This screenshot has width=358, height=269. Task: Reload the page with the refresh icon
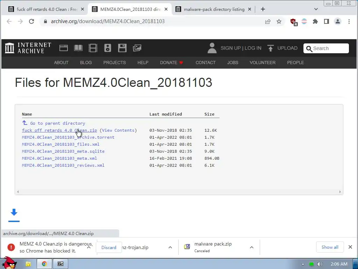[x=31, y=21]
